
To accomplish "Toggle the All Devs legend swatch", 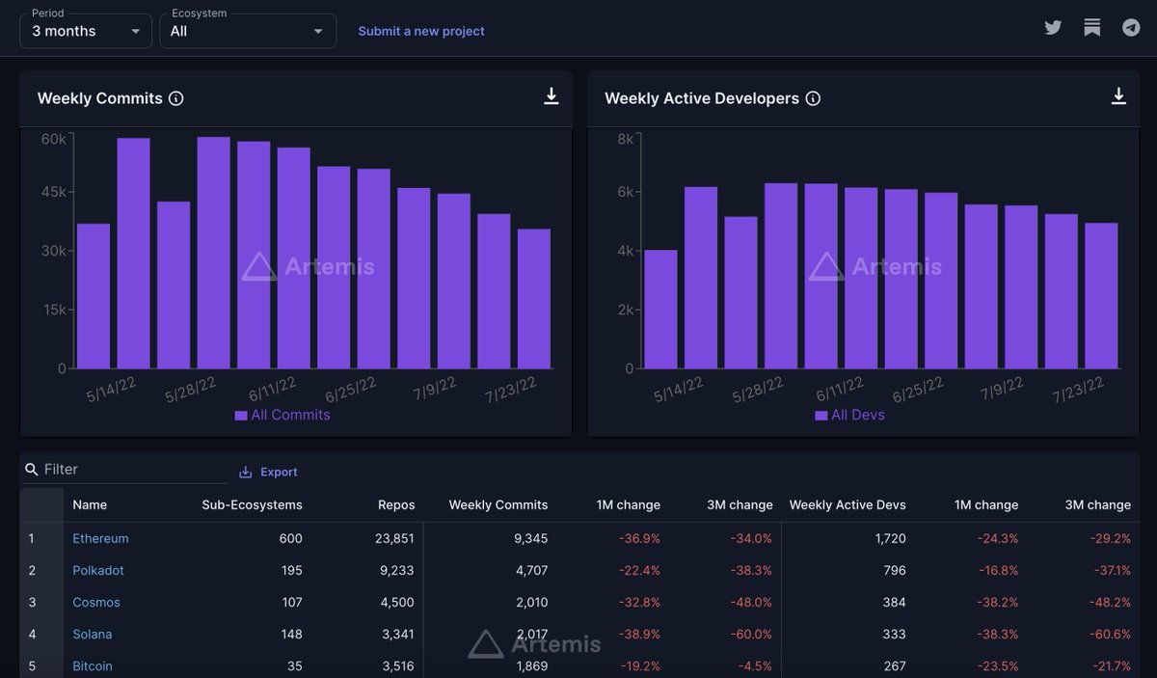I will coord(821,416).
